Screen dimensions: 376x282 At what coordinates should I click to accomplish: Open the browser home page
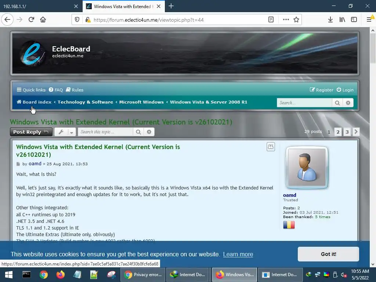(x=43, y=19)
